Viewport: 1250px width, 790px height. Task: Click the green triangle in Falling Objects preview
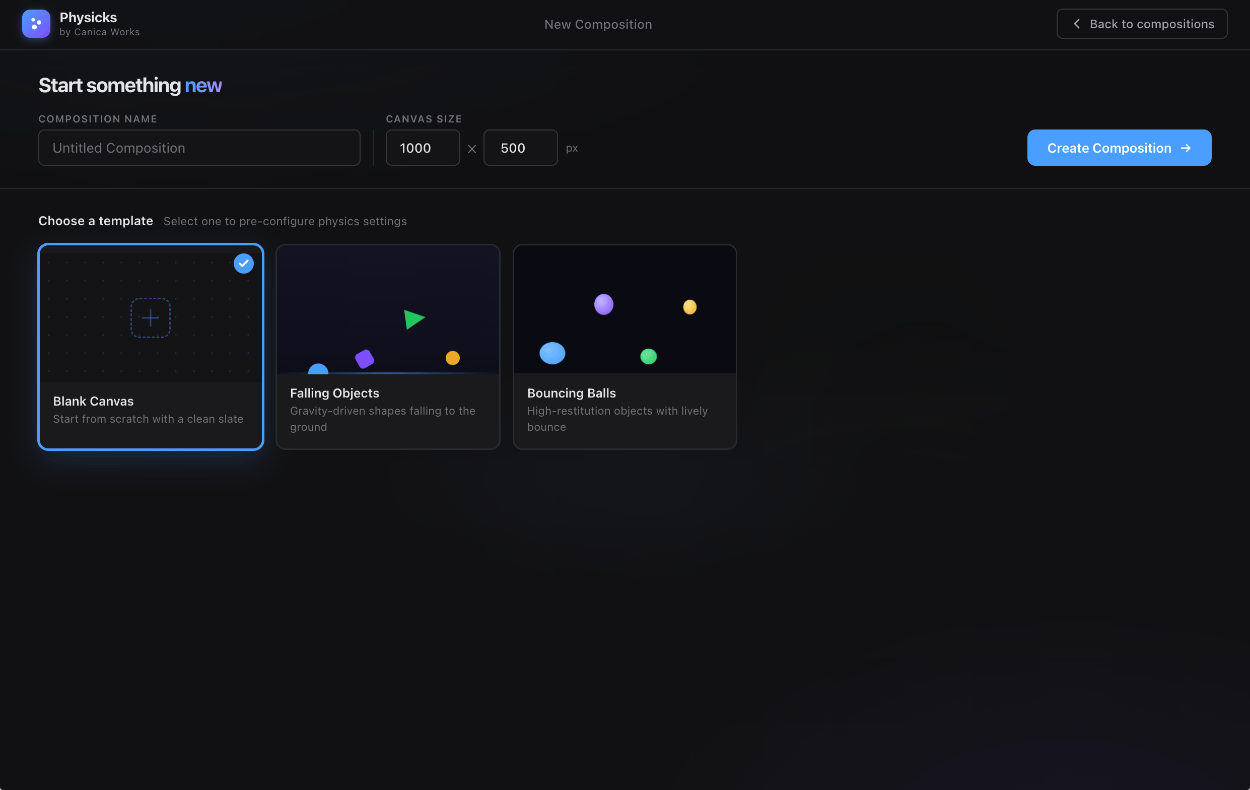coord(414,319)
